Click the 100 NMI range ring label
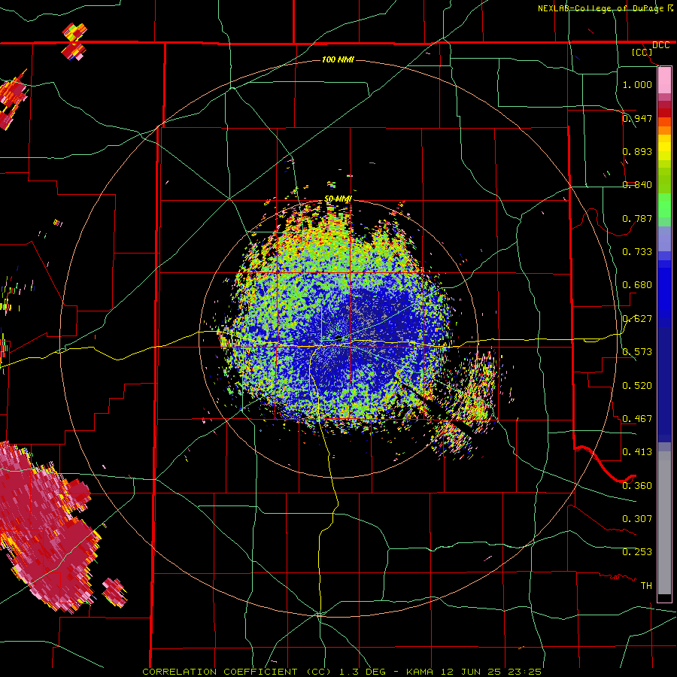Screen dimensions: 677x677 point(338,59)
